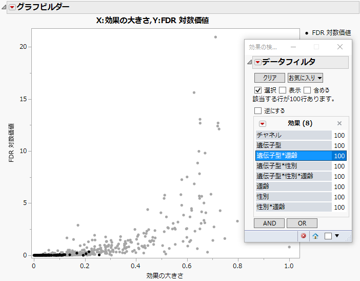360x281 pixels.
Task: Click the home window icon in the status bar
Action: point(315,236)
